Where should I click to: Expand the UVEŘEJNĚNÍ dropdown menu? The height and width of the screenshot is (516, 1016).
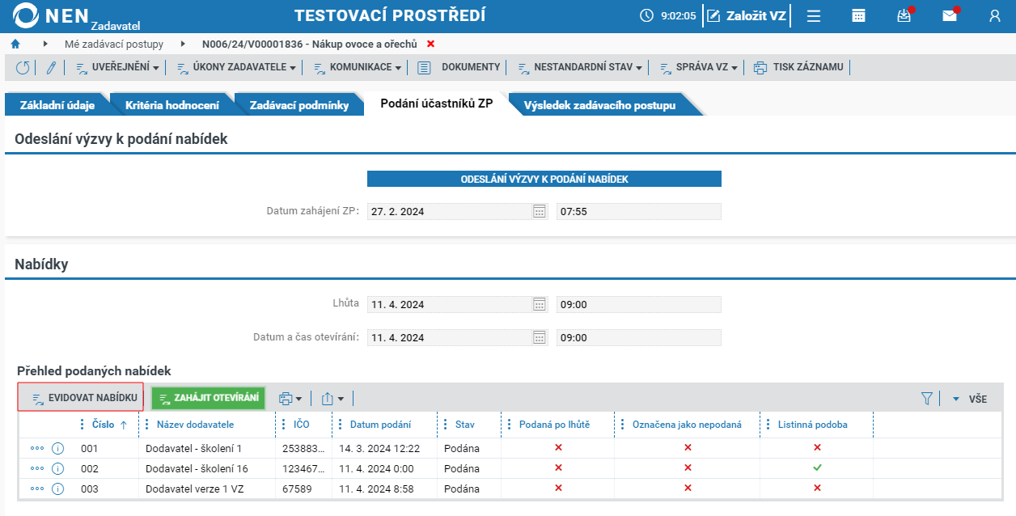(x=117, y=68)
